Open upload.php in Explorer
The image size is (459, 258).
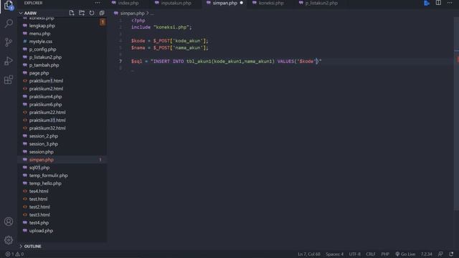[x=41, y=231]
